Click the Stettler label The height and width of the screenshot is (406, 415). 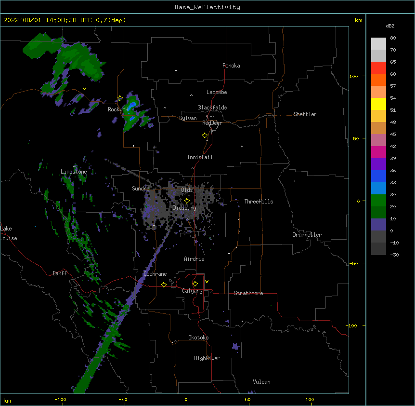[x=305, y=114]
